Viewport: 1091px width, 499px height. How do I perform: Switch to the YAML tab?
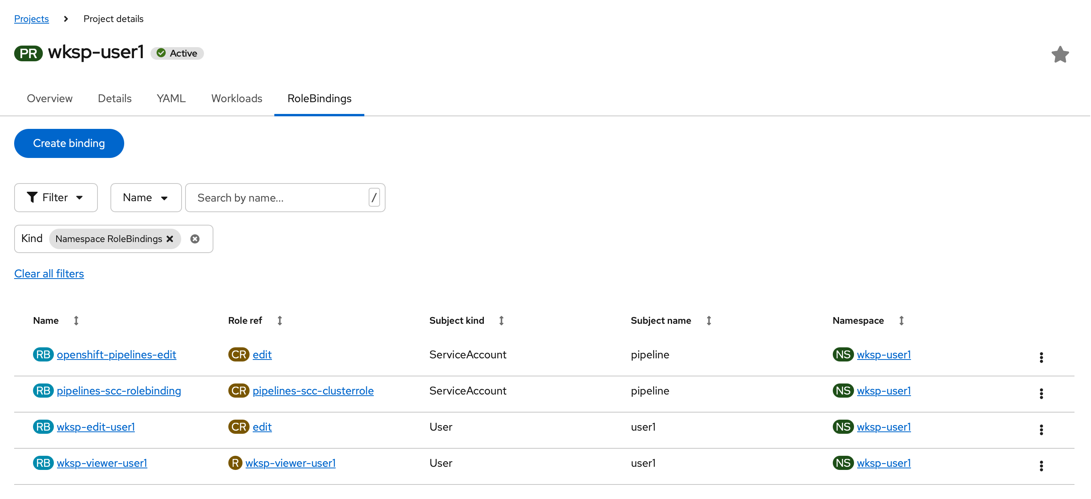coord(171,98)
